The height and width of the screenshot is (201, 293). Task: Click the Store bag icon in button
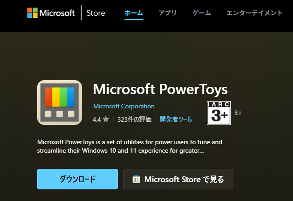(136, 180)
